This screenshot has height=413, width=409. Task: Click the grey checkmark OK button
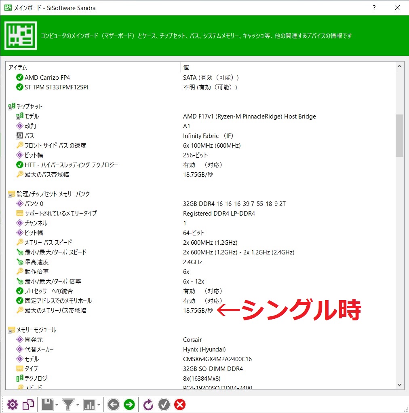(x=164, y=405)
